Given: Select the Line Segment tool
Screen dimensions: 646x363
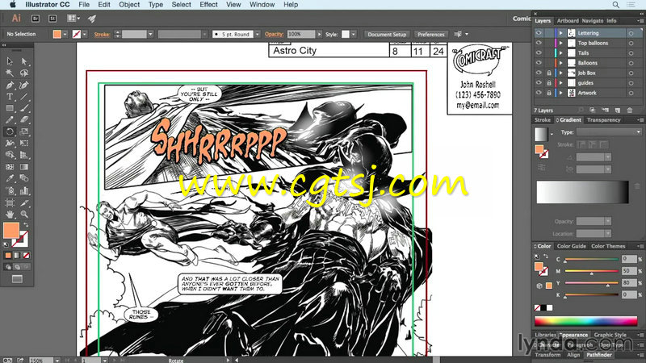Looking at the screenshot, I should 24,97.
